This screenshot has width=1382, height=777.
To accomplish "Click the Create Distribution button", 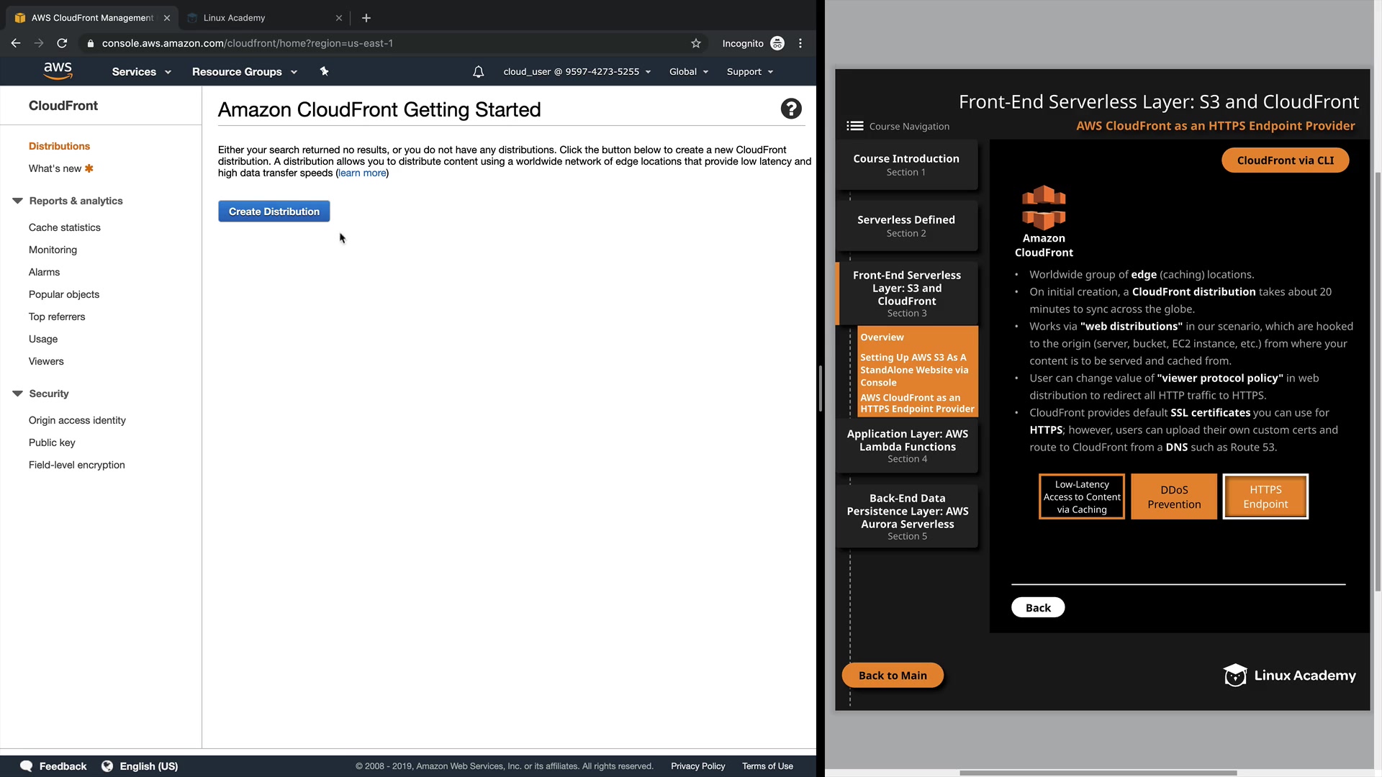I will click(x=274, y=212).
